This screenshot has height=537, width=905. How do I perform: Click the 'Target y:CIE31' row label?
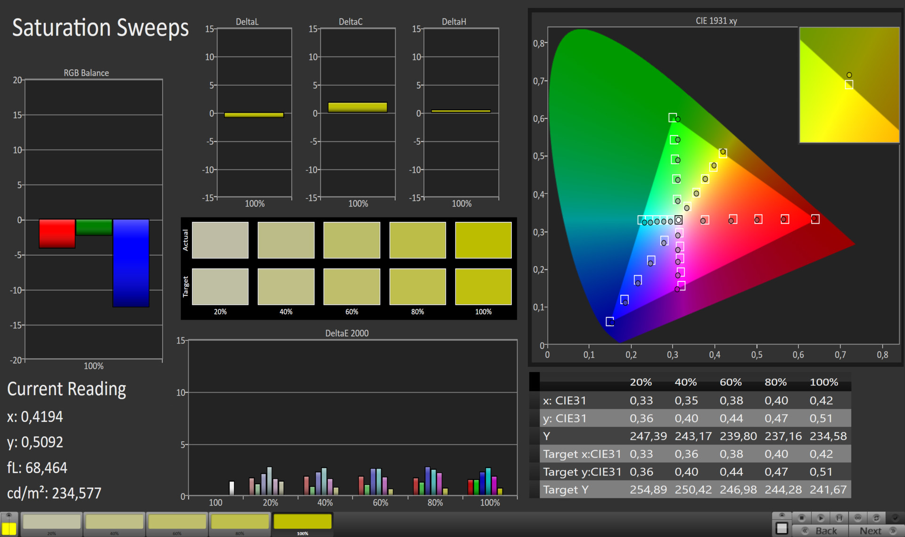pyautogui.click(x=582, y=472)
